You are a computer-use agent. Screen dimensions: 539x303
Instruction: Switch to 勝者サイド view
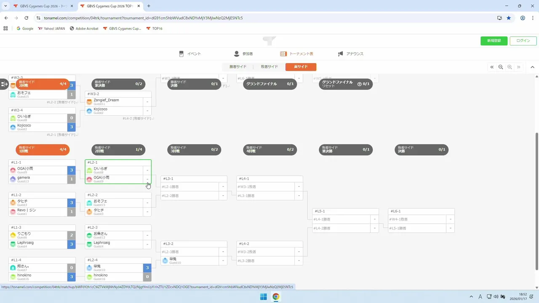coord(238,67)
